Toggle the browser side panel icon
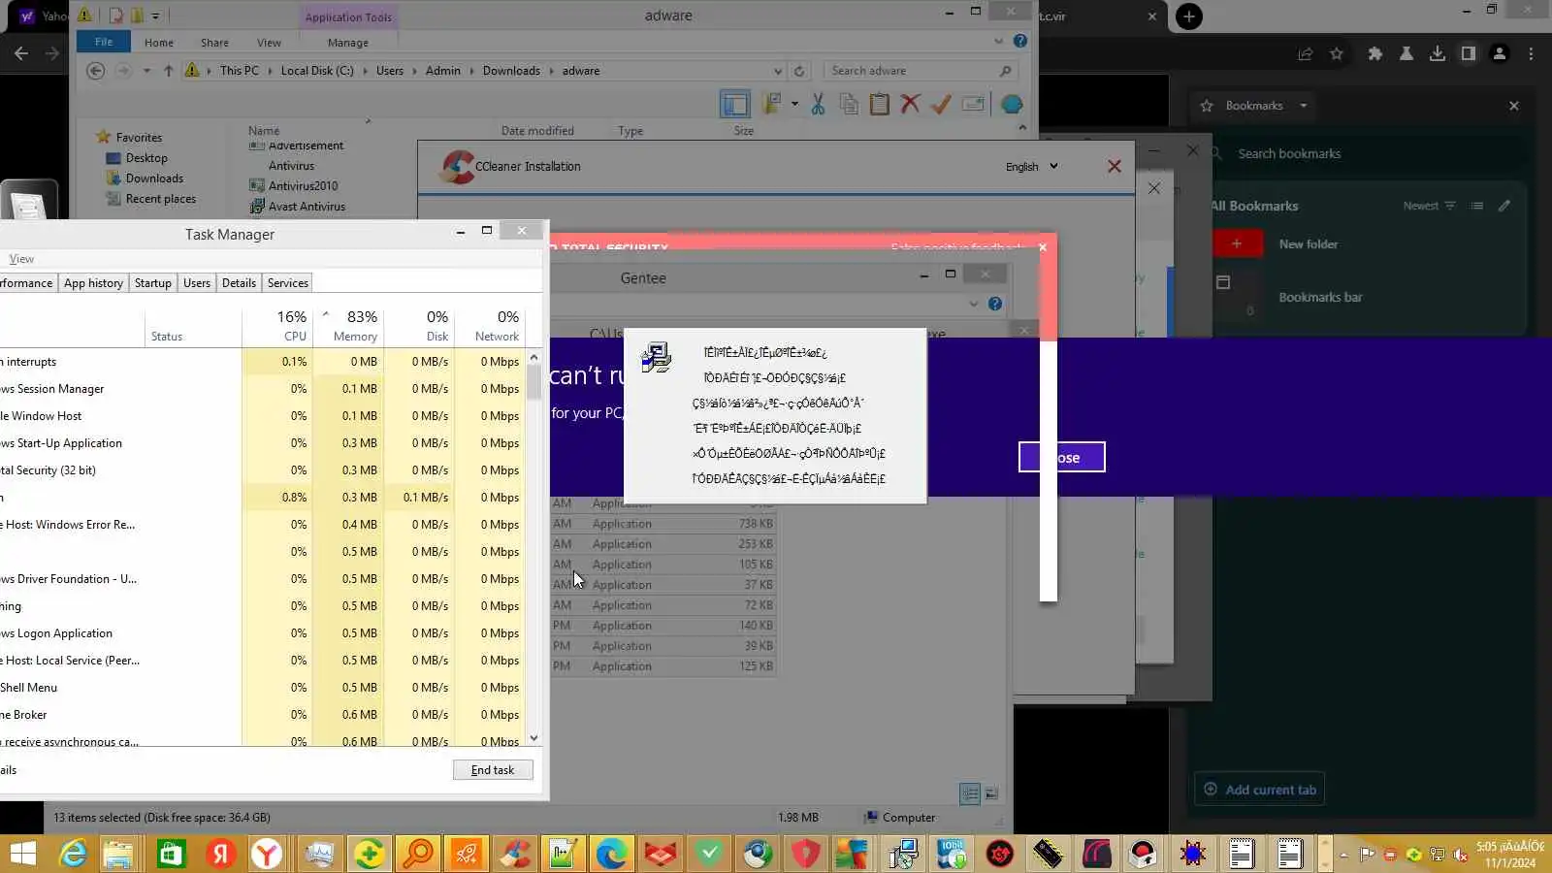This screenshot has width=1552, height=873. pyautogui.click(x=1468, y=54)
